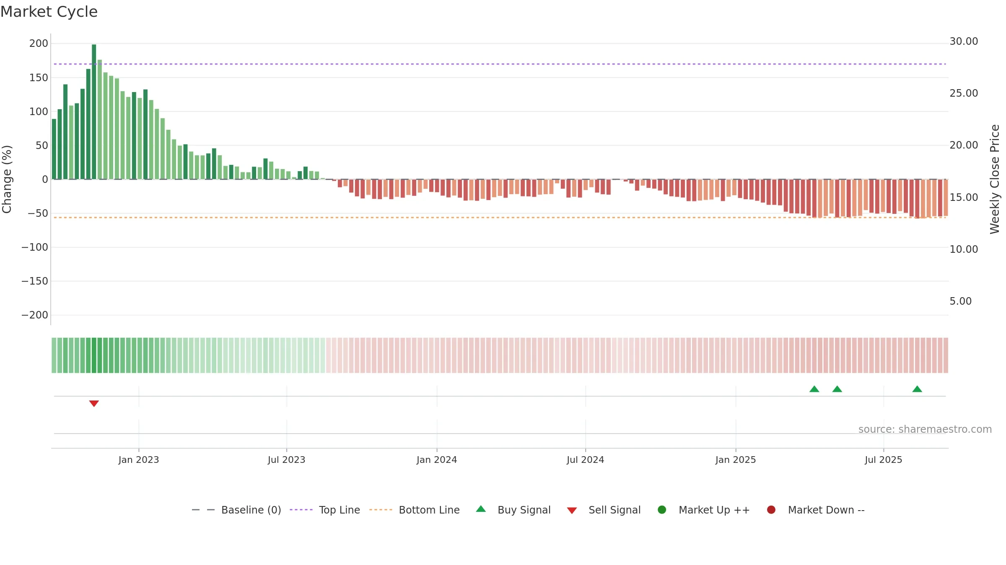Toggle the Sell Signal legend entry
The height and width of the screenshot is (565, 1006).
coord(604,510)
